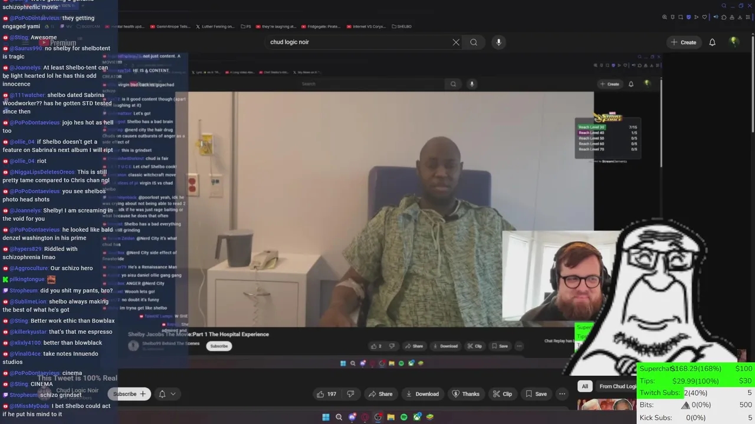Start voice search with the microphone icon

coord(498,42)
